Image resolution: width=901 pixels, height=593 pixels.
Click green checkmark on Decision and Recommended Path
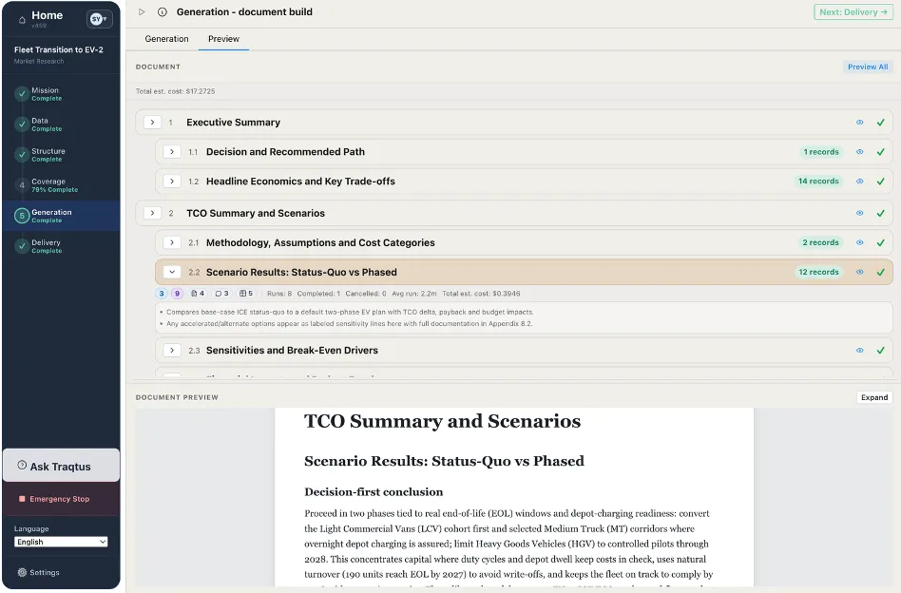880,152
